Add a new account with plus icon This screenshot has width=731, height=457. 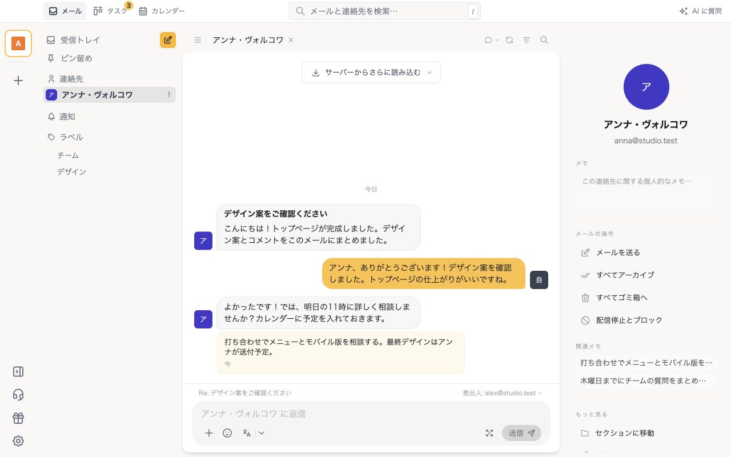point(18,81)
